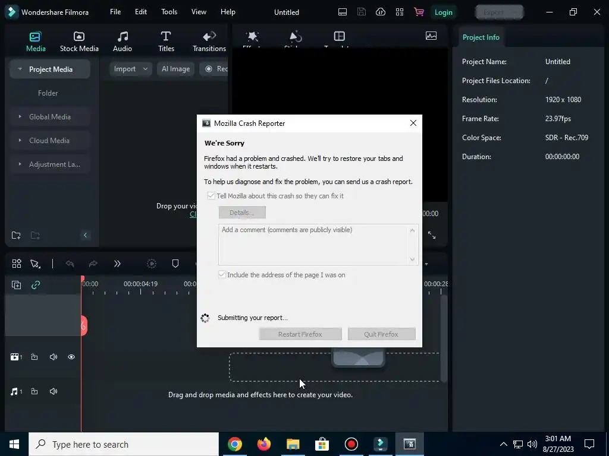Viewport: 609px width, 456px height.
Task: Toggle lock on video track 1
Action: tap(34, 357)
